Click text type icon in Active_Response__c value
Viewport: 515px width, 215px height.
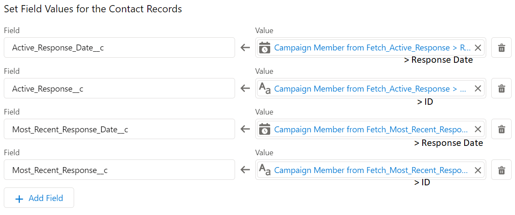click(x=265, y=89)
